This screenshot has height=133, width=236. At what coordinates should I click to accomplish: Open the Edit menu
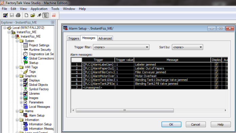click(x=13, y=9)
